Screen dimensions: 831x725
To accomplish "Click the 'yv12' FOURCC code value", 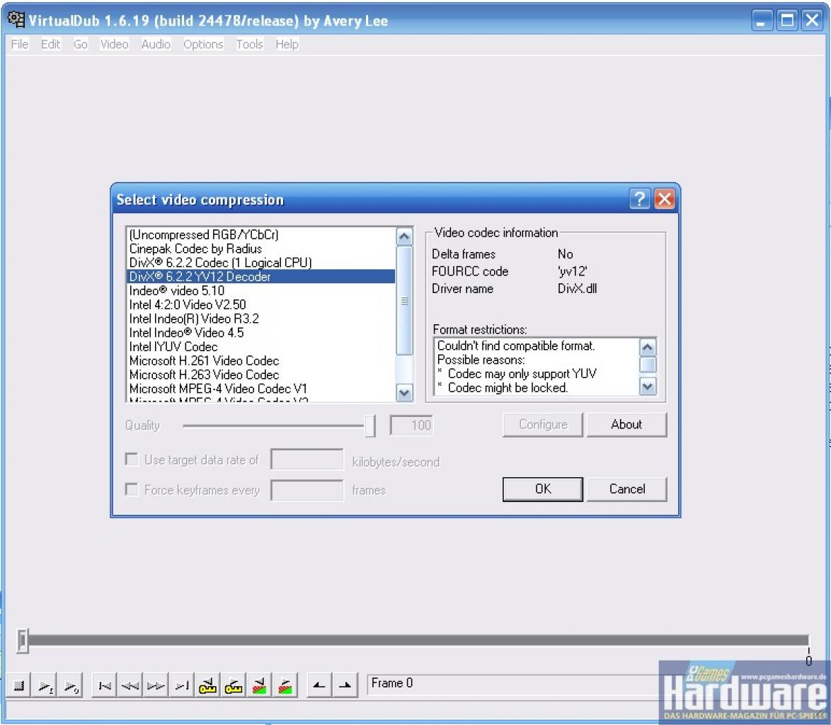I will coord(573,271).
